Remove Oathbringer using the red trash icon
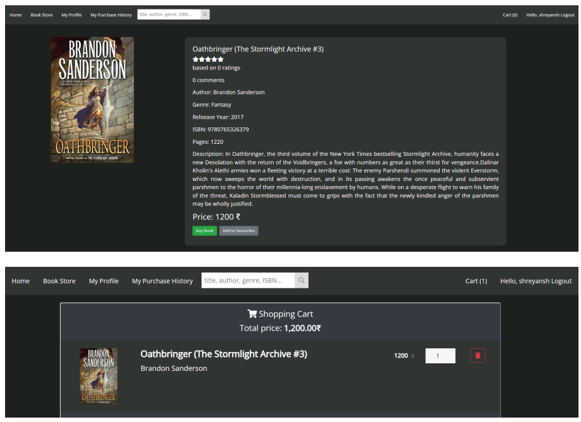 [477, 355]
